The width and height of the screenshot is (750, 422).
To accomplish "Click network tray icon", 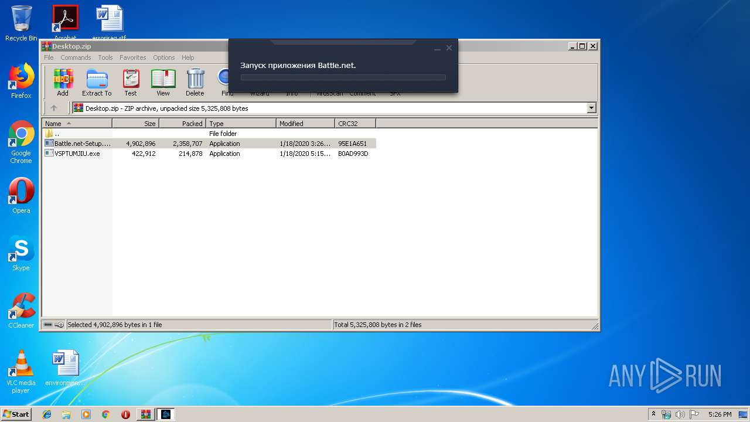I will 666,414.
